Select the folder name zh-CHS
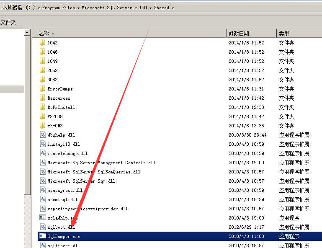 55,126
